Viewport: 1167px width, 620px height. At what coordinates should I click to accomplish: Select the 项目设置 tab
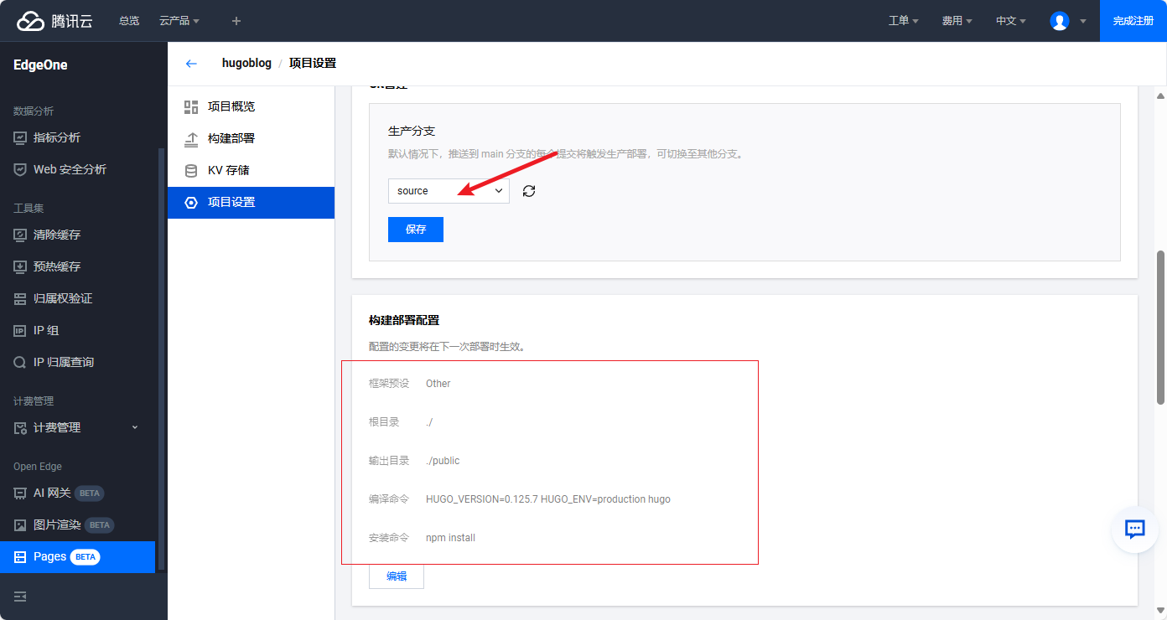pos(251,202)
